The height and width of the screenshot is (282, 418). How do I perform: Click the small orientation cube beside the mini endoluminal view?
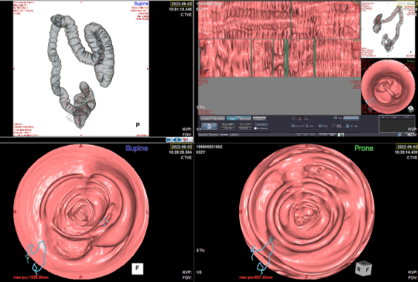click(x=411, y=109)
